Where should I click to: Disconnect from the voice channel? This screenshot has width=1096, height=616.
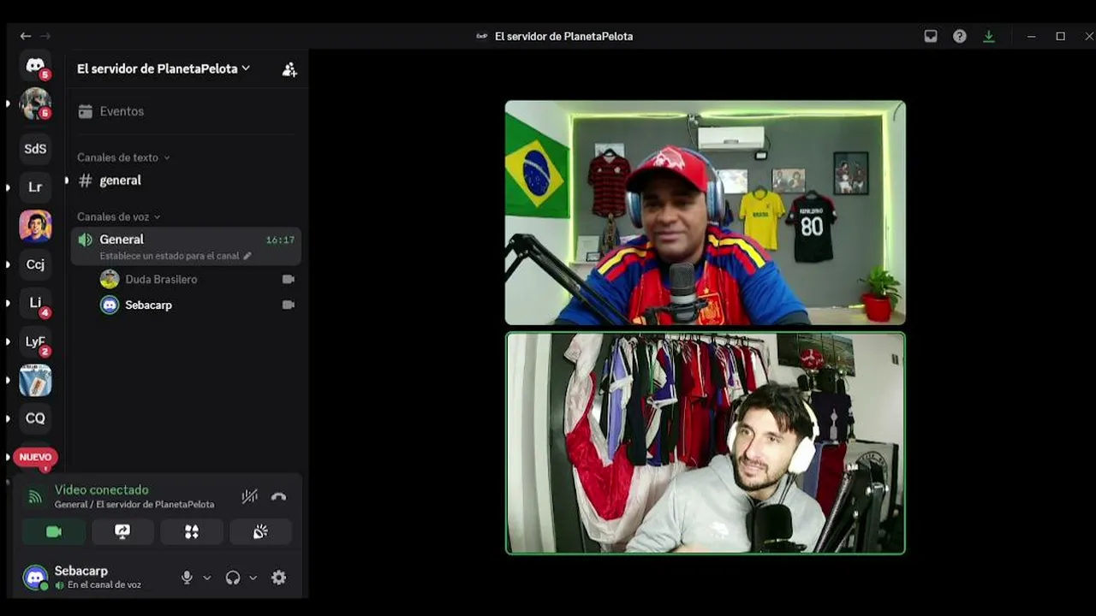[x=278, y=496]
